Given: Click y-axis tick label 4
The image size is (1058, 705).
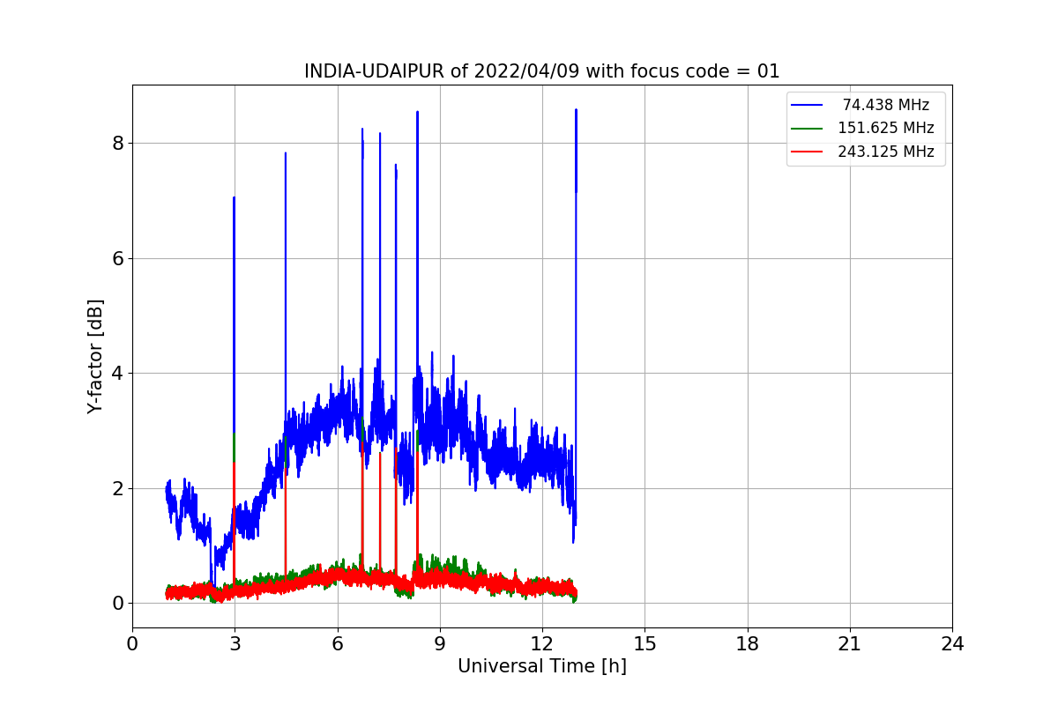Looking at the screenshot, I should click(x=118, y=373).
